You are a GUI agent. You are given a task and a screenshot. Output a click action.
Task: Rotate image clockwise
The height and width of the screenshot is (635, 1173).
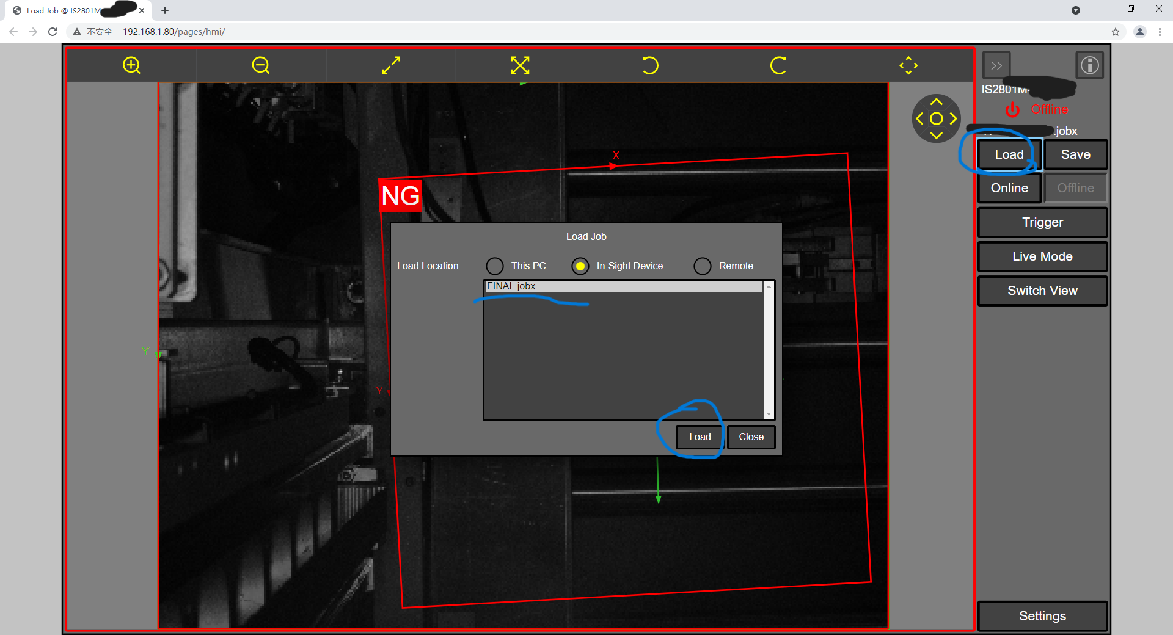tap(778, 65)
